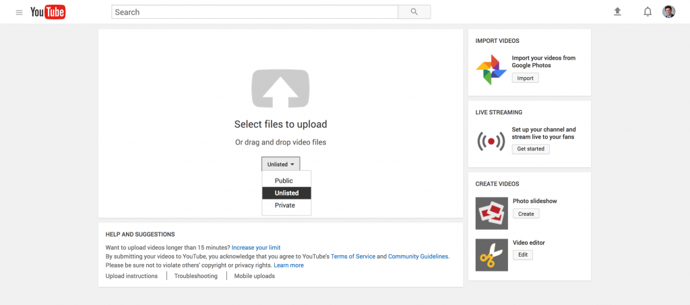
Task: Click the large gray upload arrow icon
Action: pyautogui.click(x=280, y=88)
